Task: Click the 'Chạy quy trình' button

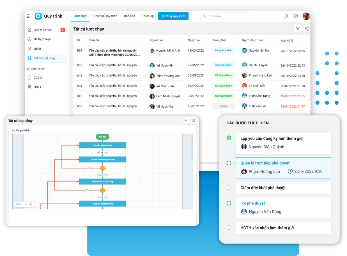Action: [173, 16]
